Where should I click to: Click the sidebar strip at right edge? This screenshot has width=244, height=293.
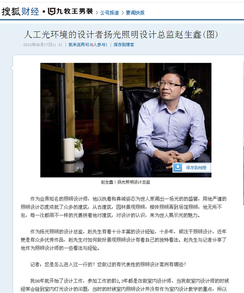(x=243, y=134)
